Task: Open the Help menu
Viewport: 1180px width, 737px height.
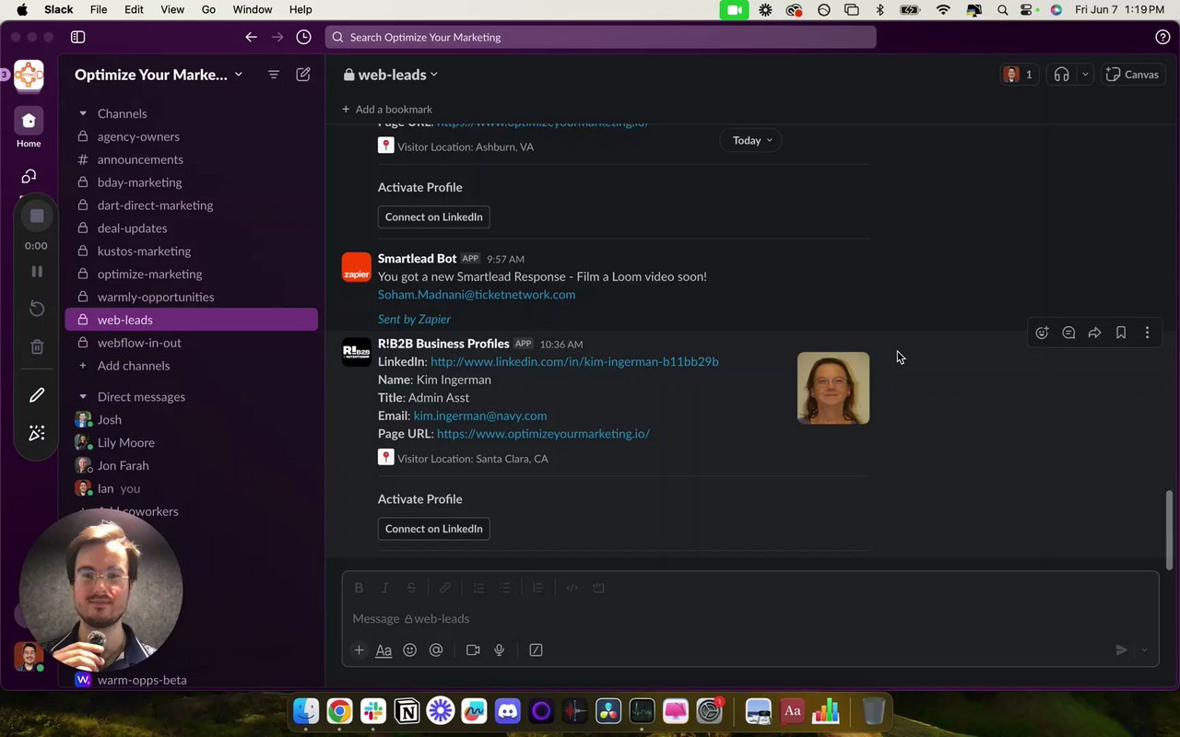Action: [x=301, y=9]
